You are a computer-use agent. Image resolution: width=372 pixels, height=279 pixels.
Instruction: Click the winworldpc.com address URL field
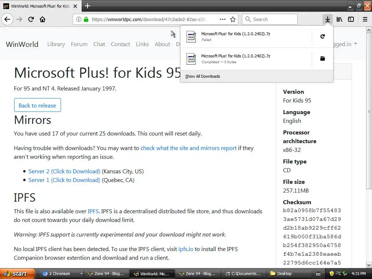pyautogui.click(x=149, y=19)
